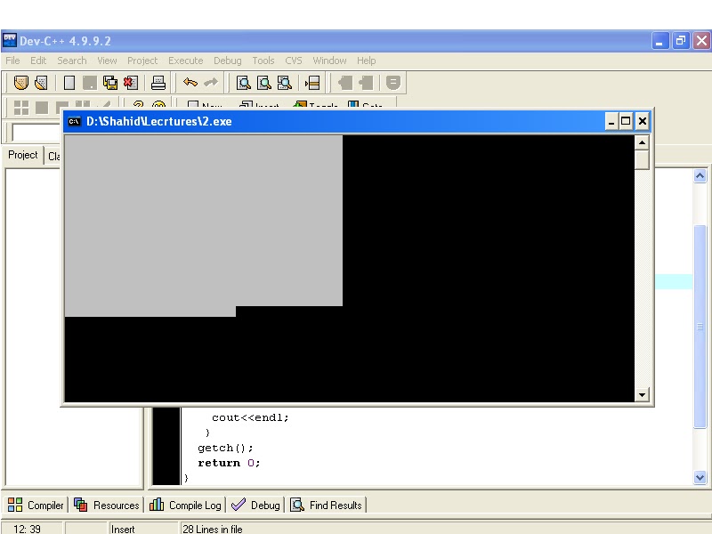712x534 pixels.
Task: Open the Search menu
Action: pyautogui.click(x=72, y=61)
